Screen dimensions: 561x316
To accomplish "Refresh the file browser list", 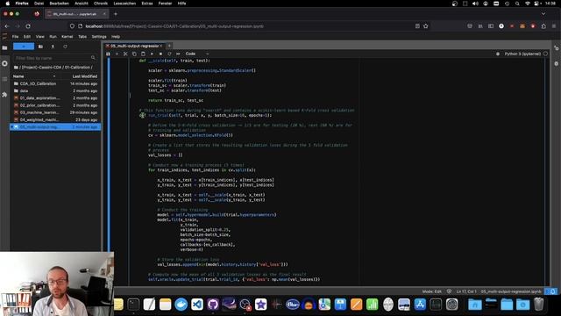I will tap(65, 47).
